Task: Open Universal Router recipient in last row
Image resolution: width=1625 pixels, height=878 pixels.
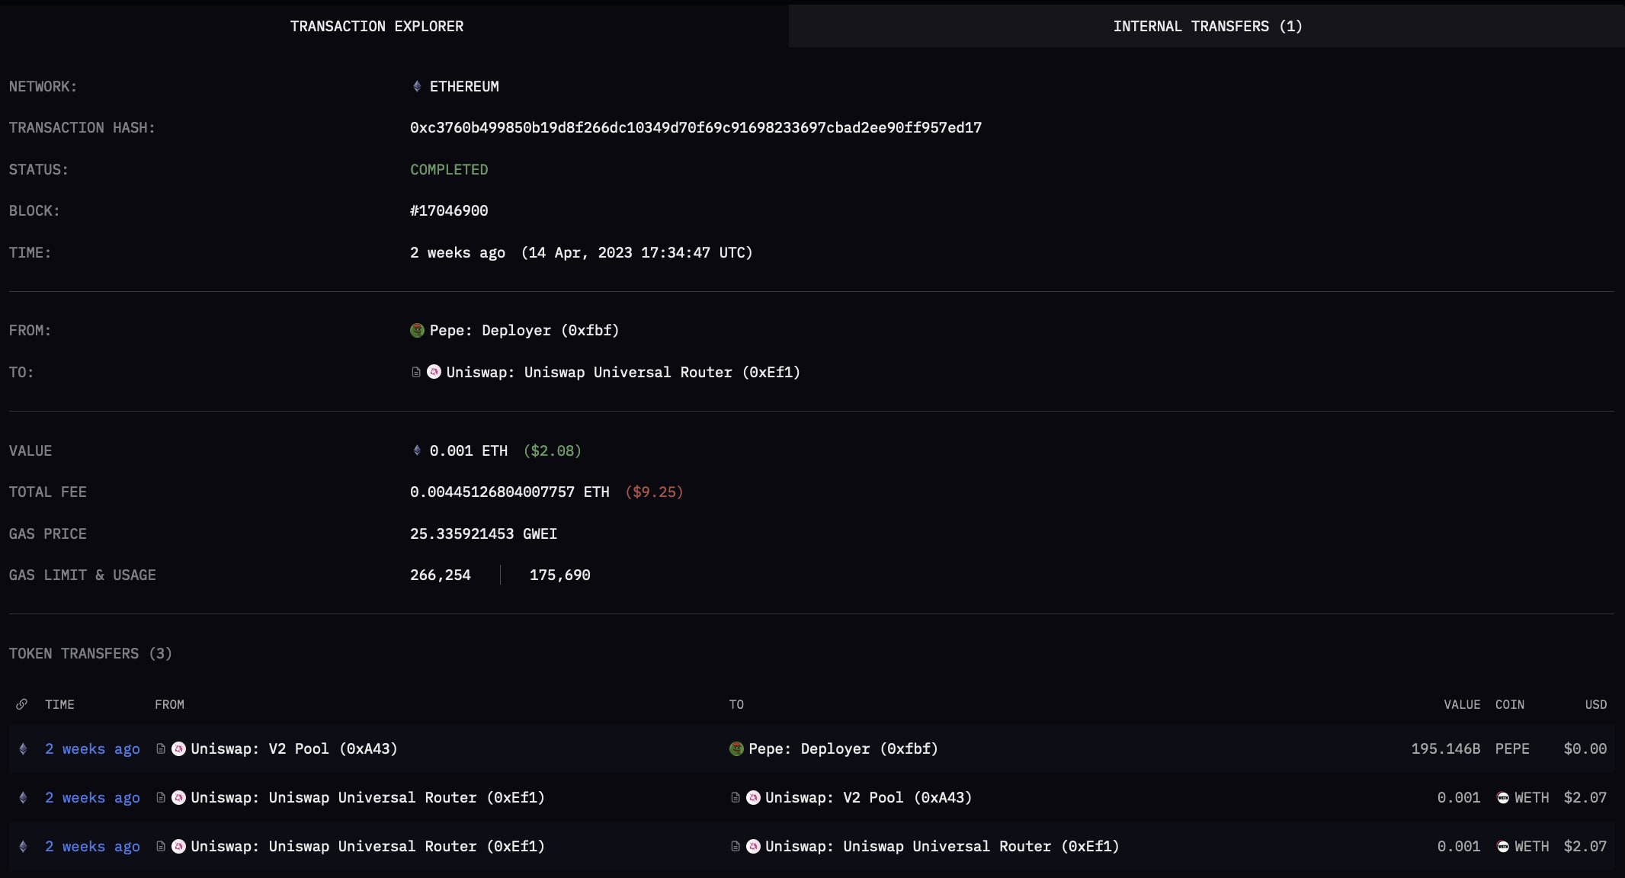Action: coord(943,846)
